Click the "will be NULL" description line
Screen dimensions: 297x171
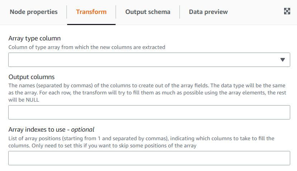[x=23, y=100]
